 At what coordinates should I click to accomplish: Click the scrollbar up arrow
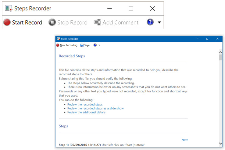point(220,52)
